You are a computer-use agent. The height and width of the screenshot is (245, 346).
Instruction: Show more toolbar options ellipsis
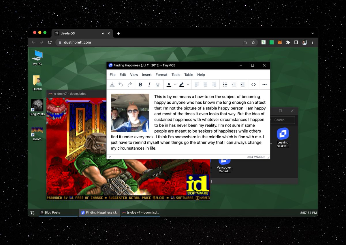264,84
